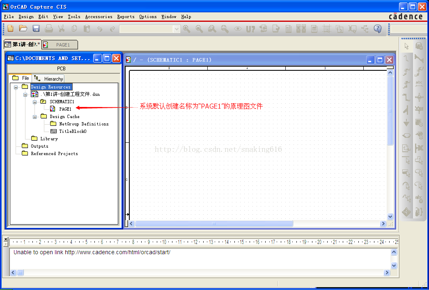Collapse the Design Cache folder node
This screenshot has height=290, width=429.
point(35,117)
